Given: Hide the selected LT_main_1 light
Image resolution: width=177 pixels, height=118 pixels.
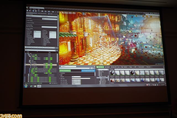Looking at the screenshot, I should click(x=25, y=65).
